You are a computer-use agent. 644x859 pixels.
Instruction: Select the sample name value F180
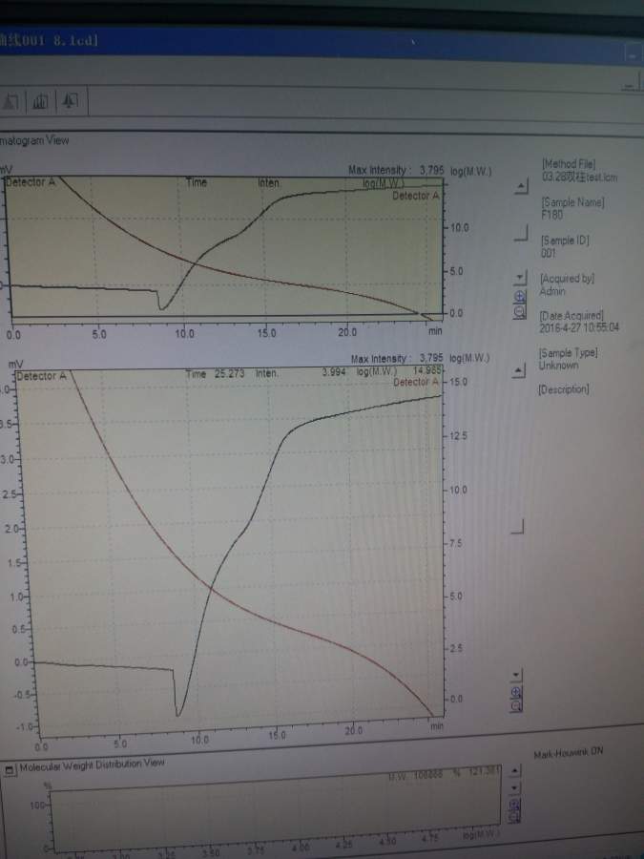(x=551, y=214)
